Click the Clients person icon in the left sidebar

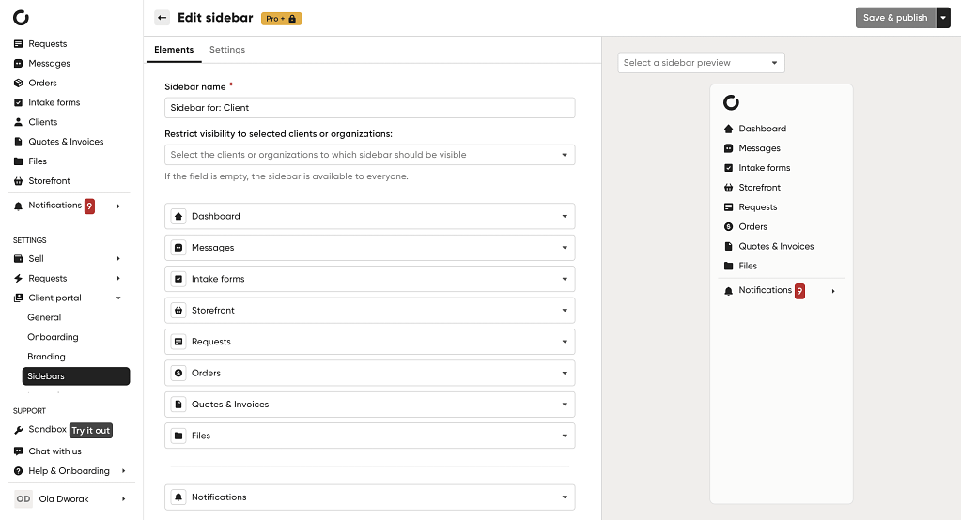tap(19, 123)
